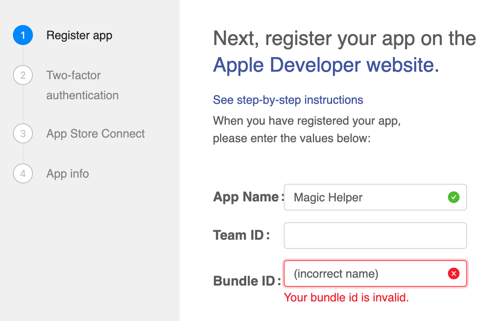
Task: Click the App Name label
Action: click(x=248, y=197)
